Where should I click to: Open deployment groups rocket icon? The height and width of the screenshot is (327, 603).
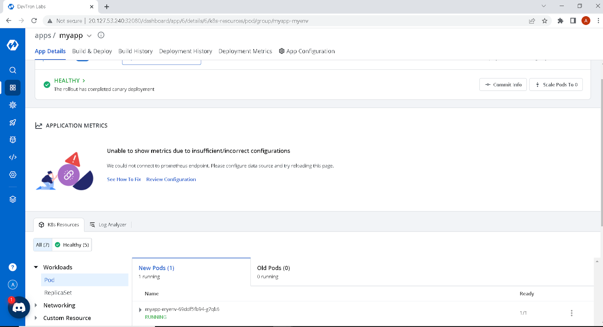click(13, 122)
